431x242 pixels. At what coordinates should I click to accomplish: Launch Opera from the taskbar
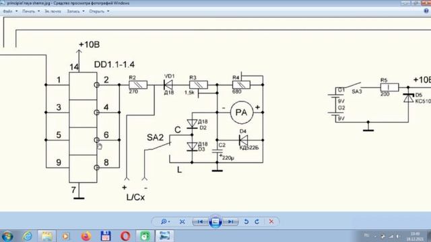pos(125,236)
